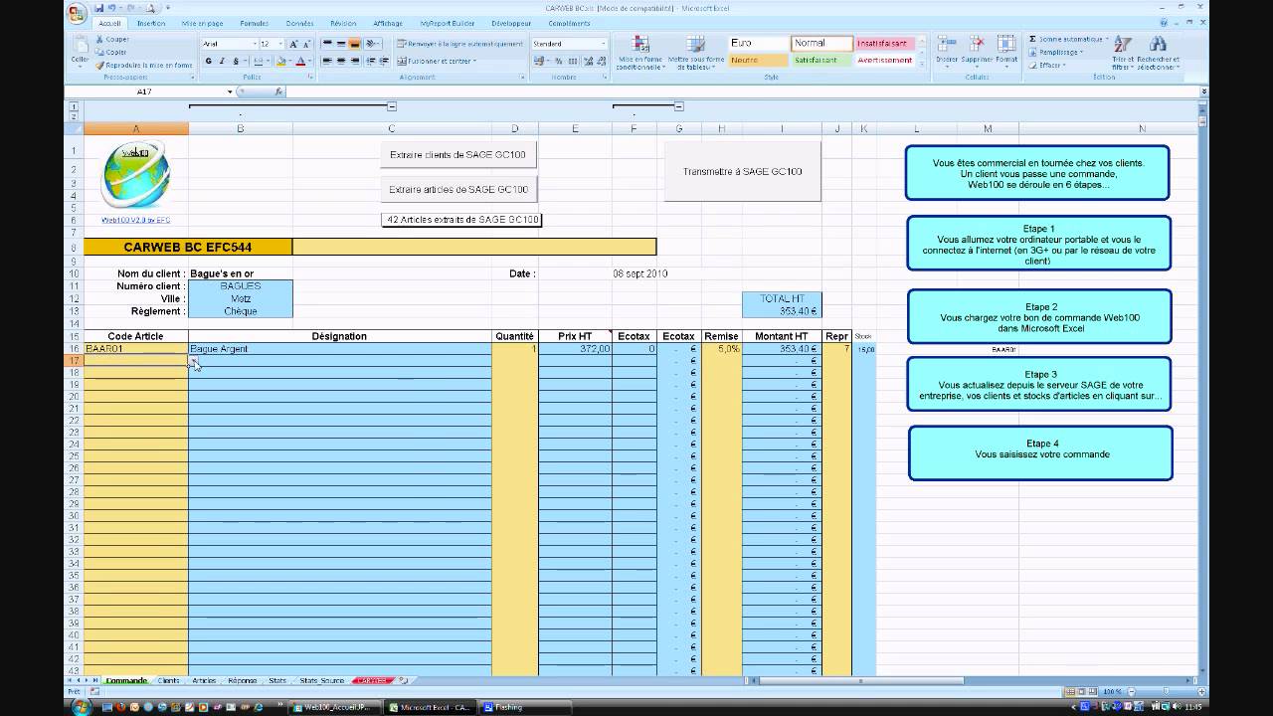Apply the fill color bucket
This screenshot has width=1273, height=716.
point(281,61)
